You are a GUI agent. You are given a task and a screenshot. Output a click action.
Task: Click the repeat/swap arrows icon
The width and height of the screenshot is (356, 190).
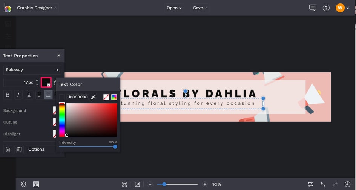pyautogui.click(x=310, y=184)
